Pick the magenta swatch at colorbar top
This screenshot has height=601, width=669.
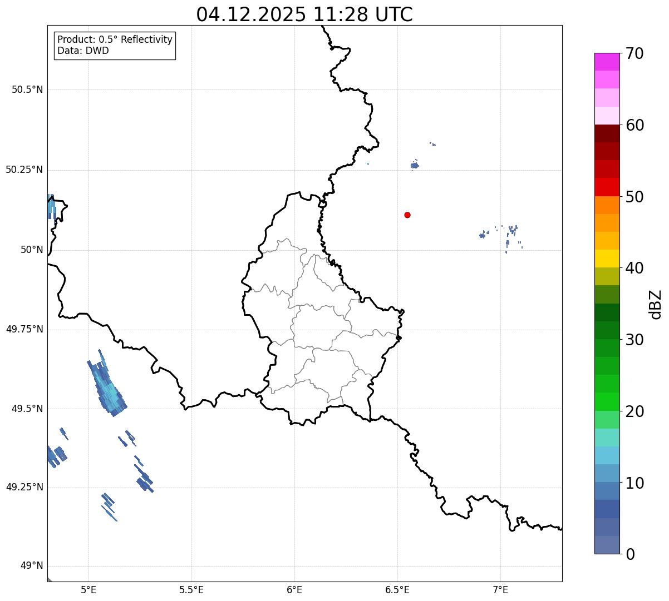tap(607, 62)
